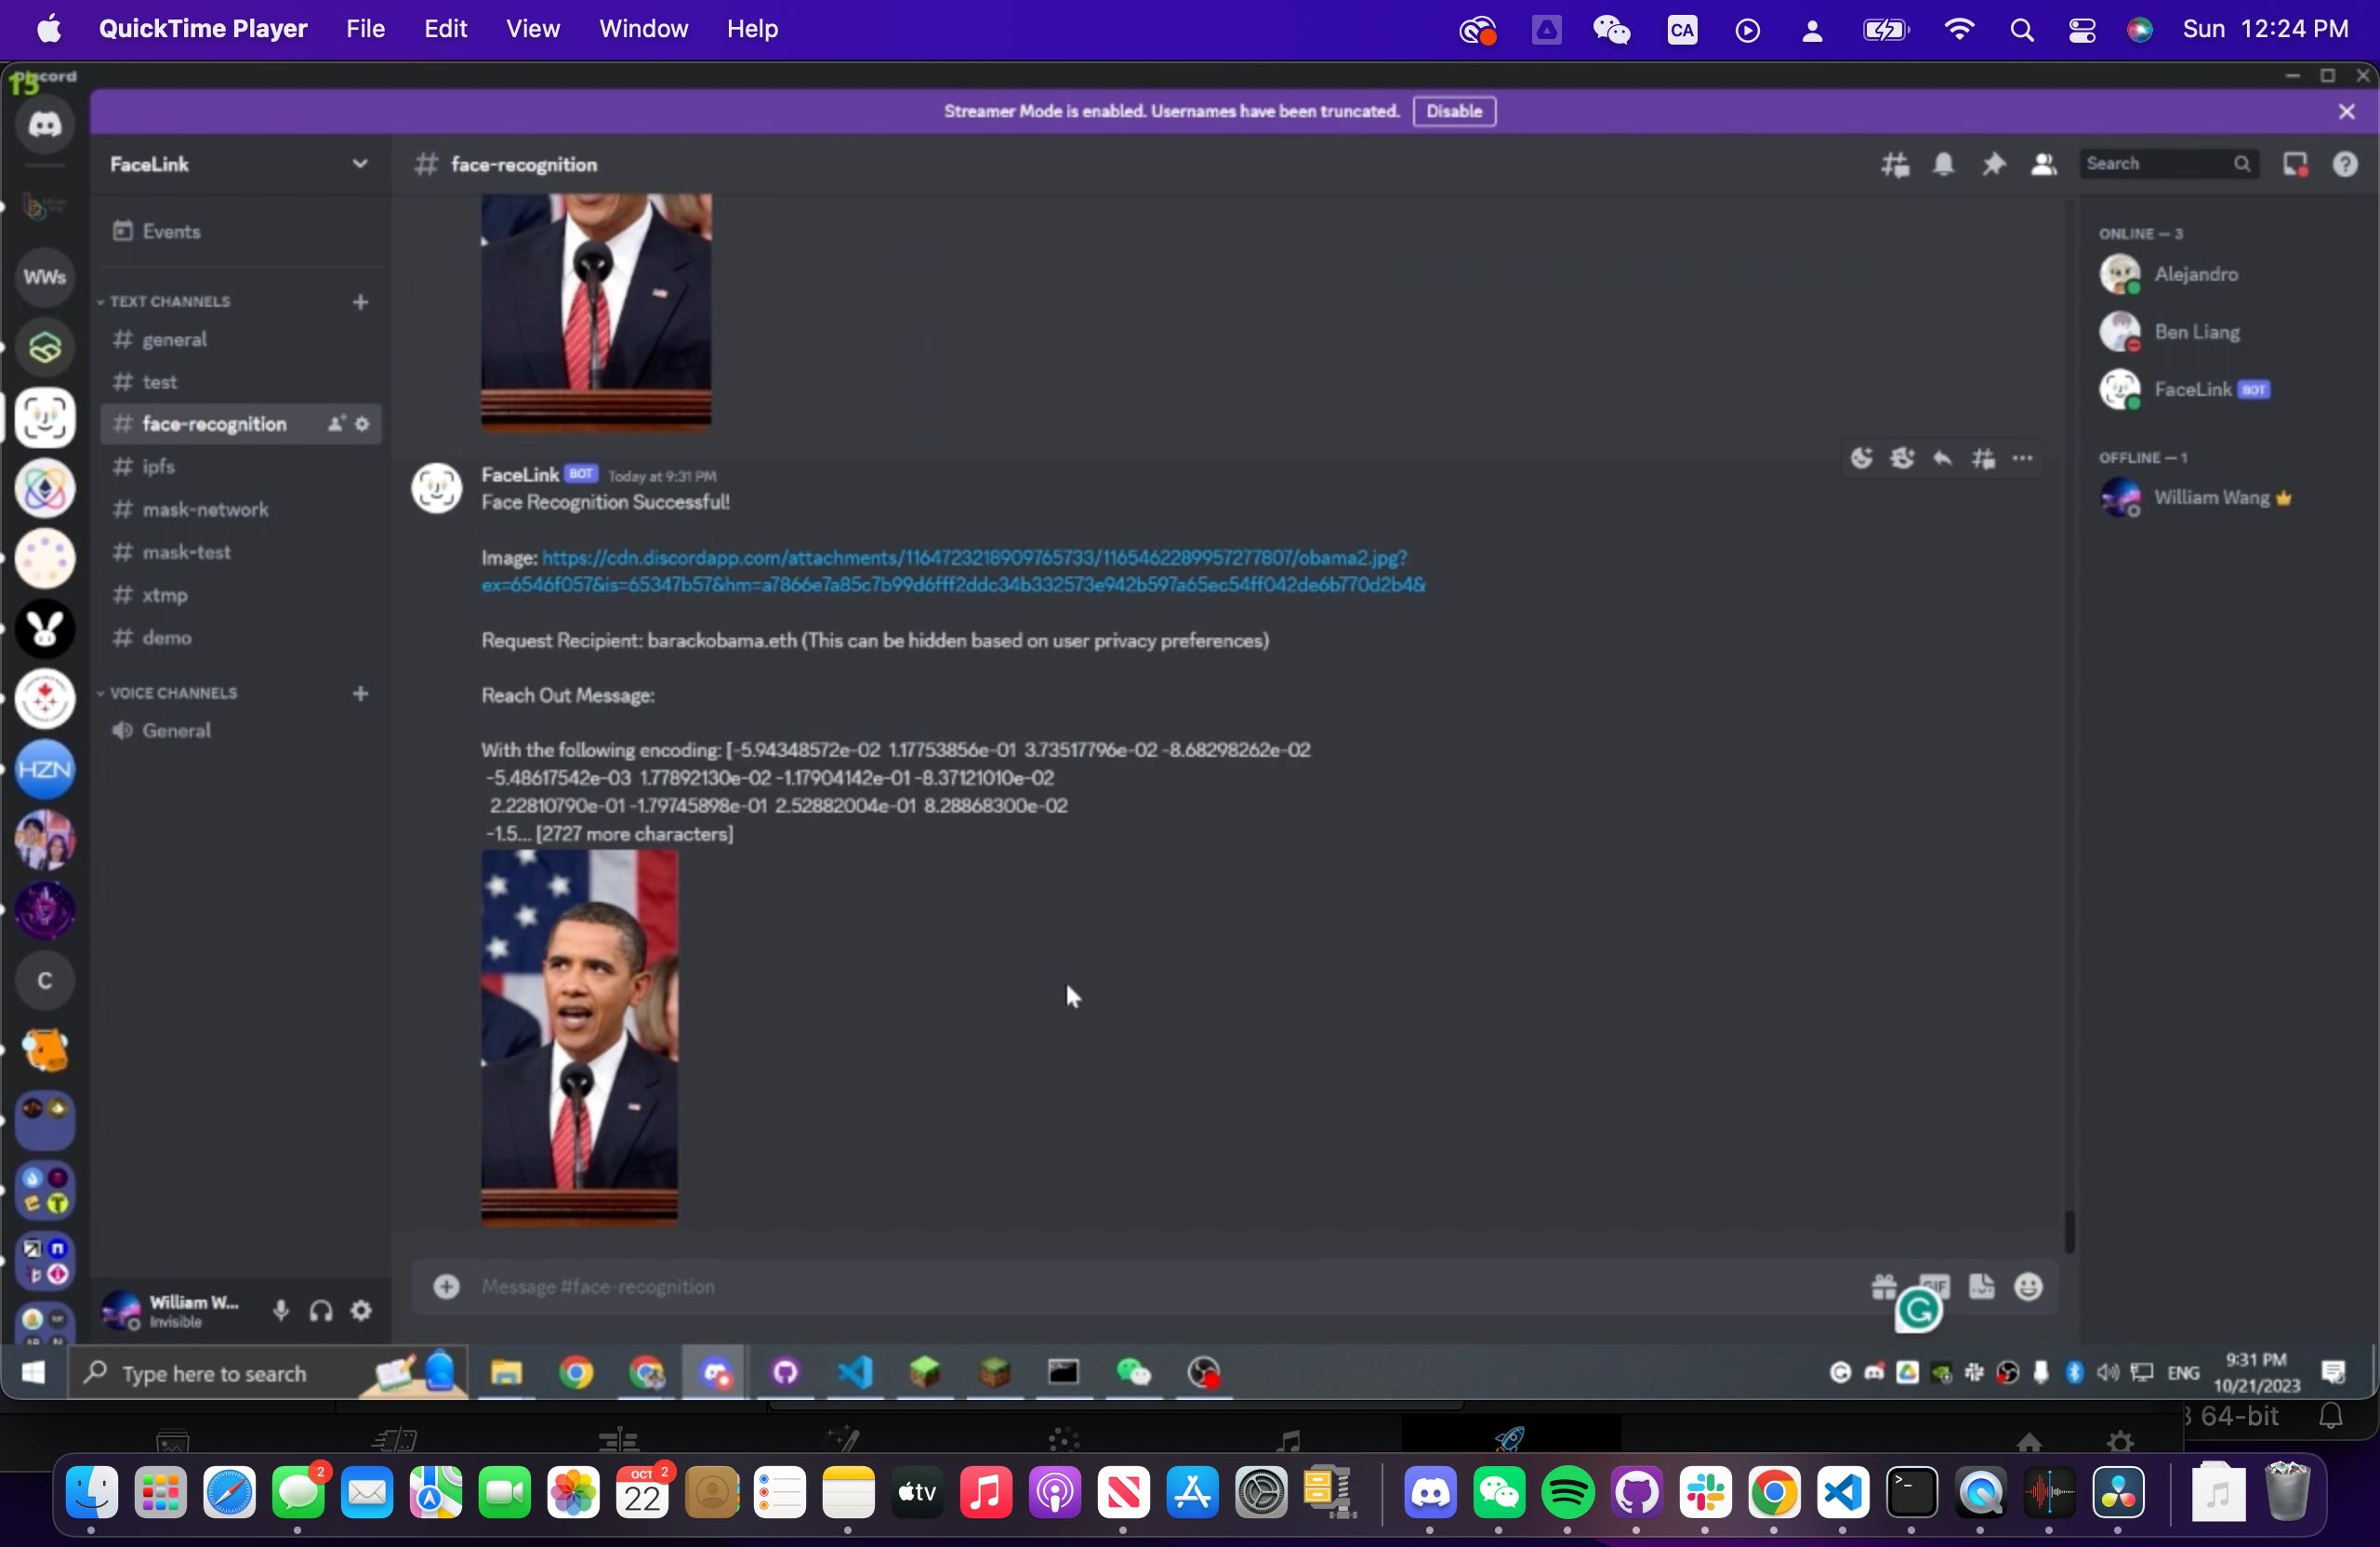Open face-recognition channel settings gear
Image resolution: width=2380 pixels, height=1547 pixels.
pyautogui.click(x=362, y=425)
